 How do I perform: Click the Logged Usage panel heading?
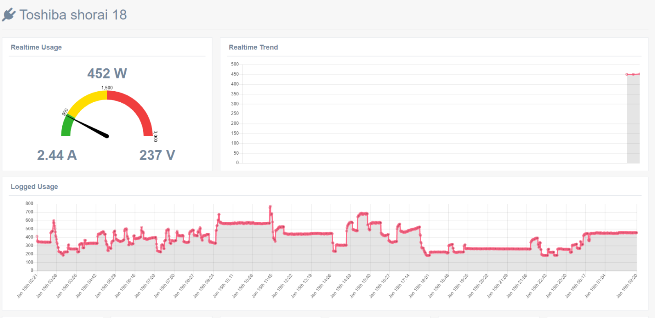click(x=34, y=187)
